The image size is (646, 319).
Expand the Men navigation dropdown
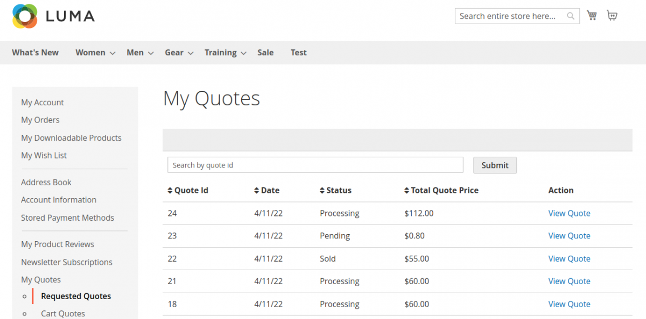(x=139, y=52)
